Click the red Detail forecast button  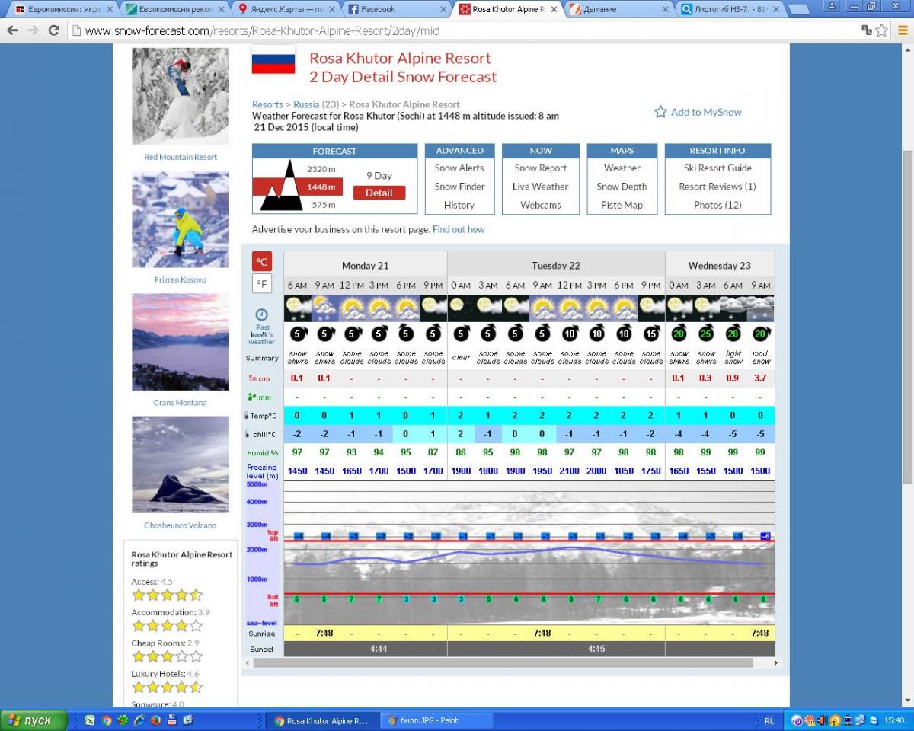[x=379, y=193]
